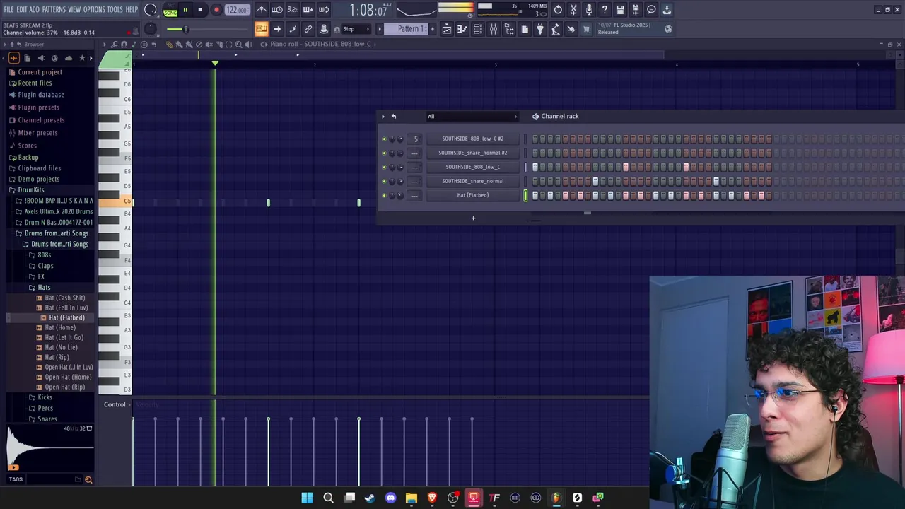
Task: Toggle the metronome icon
Action: [x=262, y=10]
